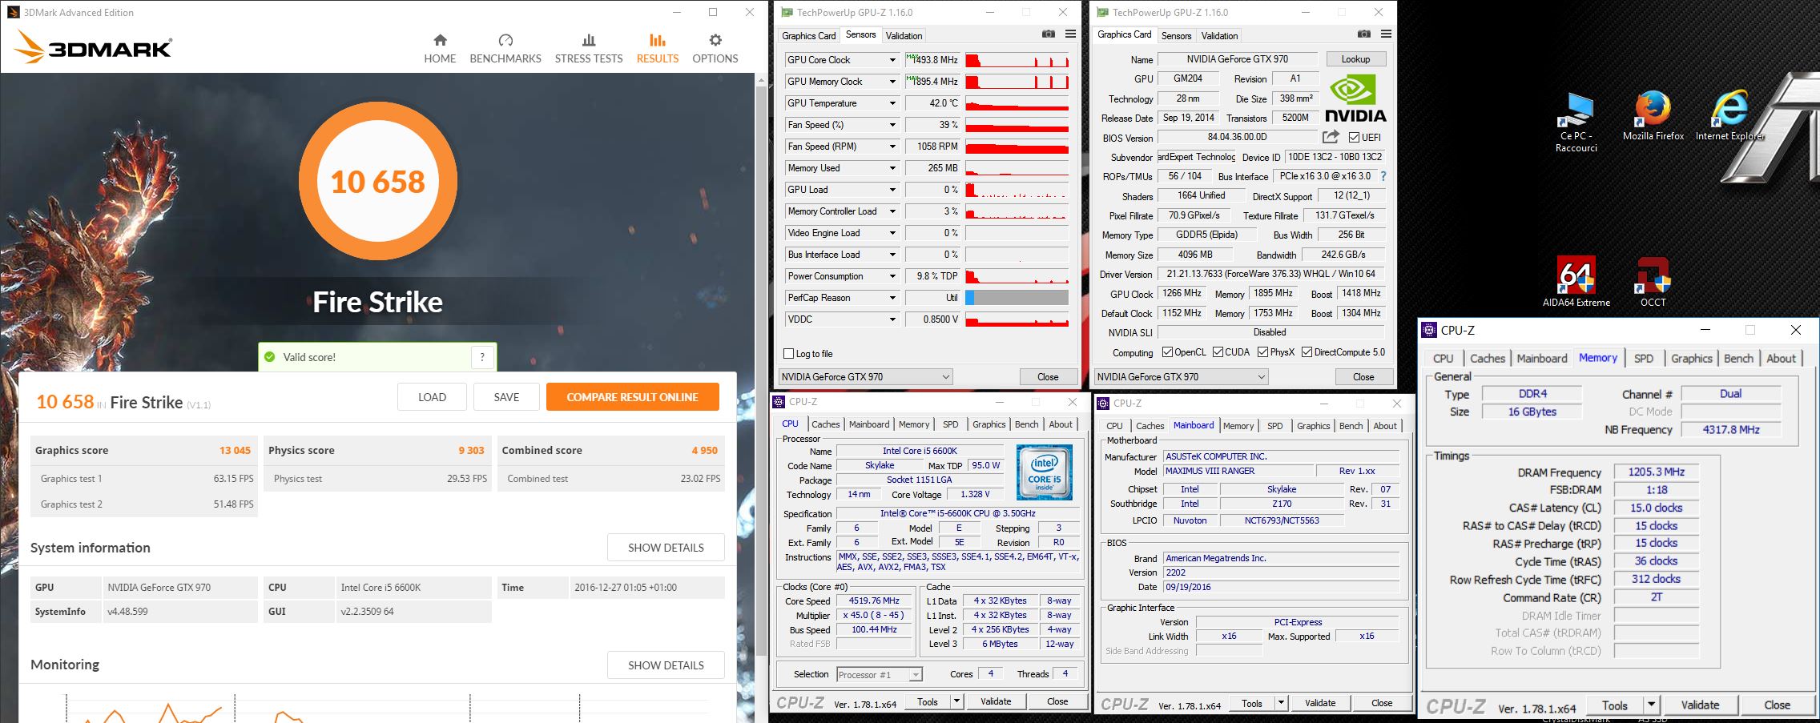
Task: Select 'Graphics test 1' row in 3DMark
Action: [144, 479]
